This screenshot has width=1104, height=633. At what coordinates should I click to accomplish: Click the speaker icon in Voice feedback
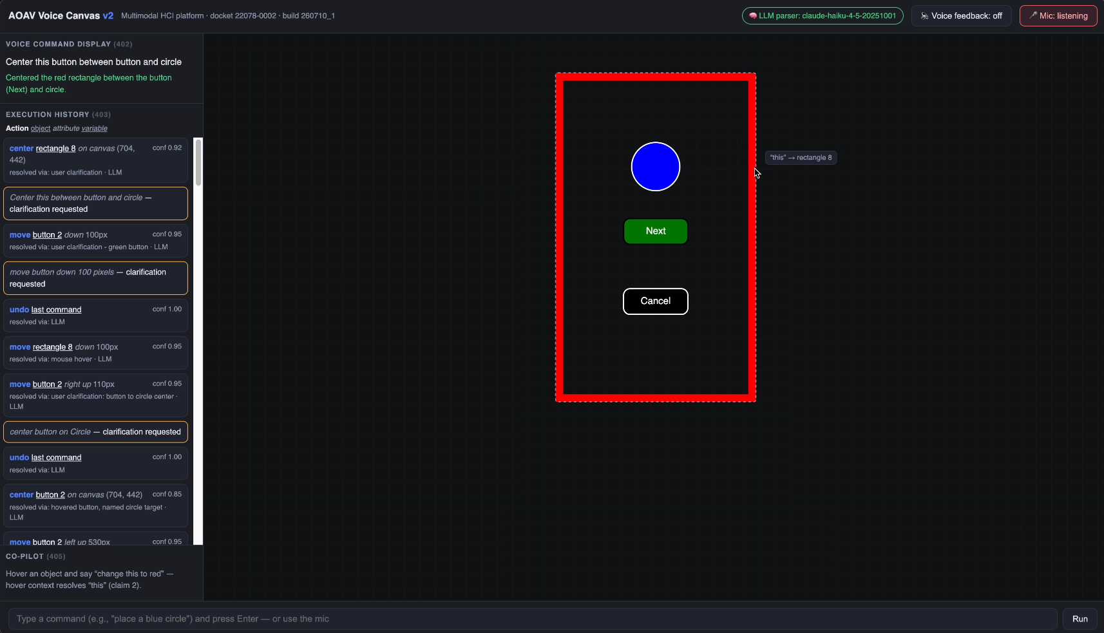(x=924, y=16)
